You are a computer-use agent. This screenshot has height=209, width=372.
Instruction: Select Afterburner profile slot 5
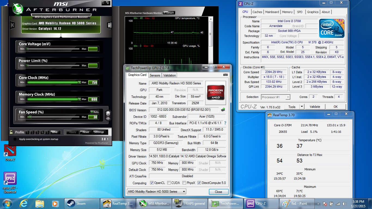[x=47, y=132]
